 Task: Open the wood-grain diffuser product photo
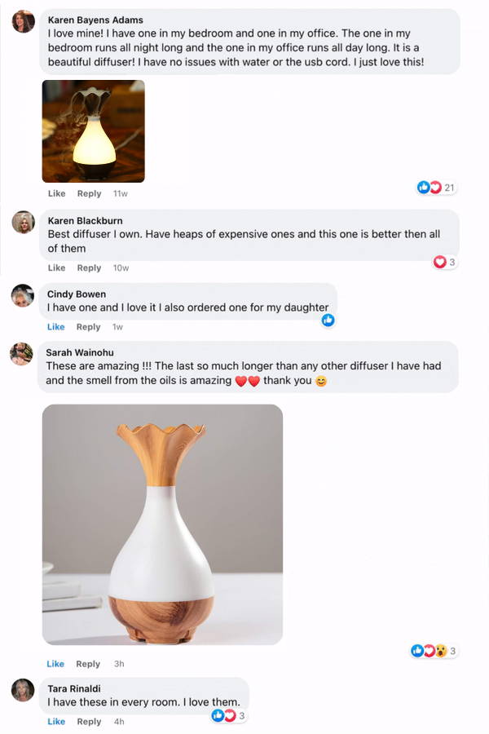(x=162, y=524)
